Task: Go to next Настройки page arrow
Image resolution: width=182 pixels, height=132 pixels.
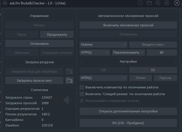Action: pyautogui.click(x=175, y=61)
